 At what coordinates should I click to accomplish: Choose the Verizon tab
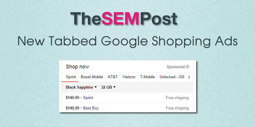tap(129, 77)
